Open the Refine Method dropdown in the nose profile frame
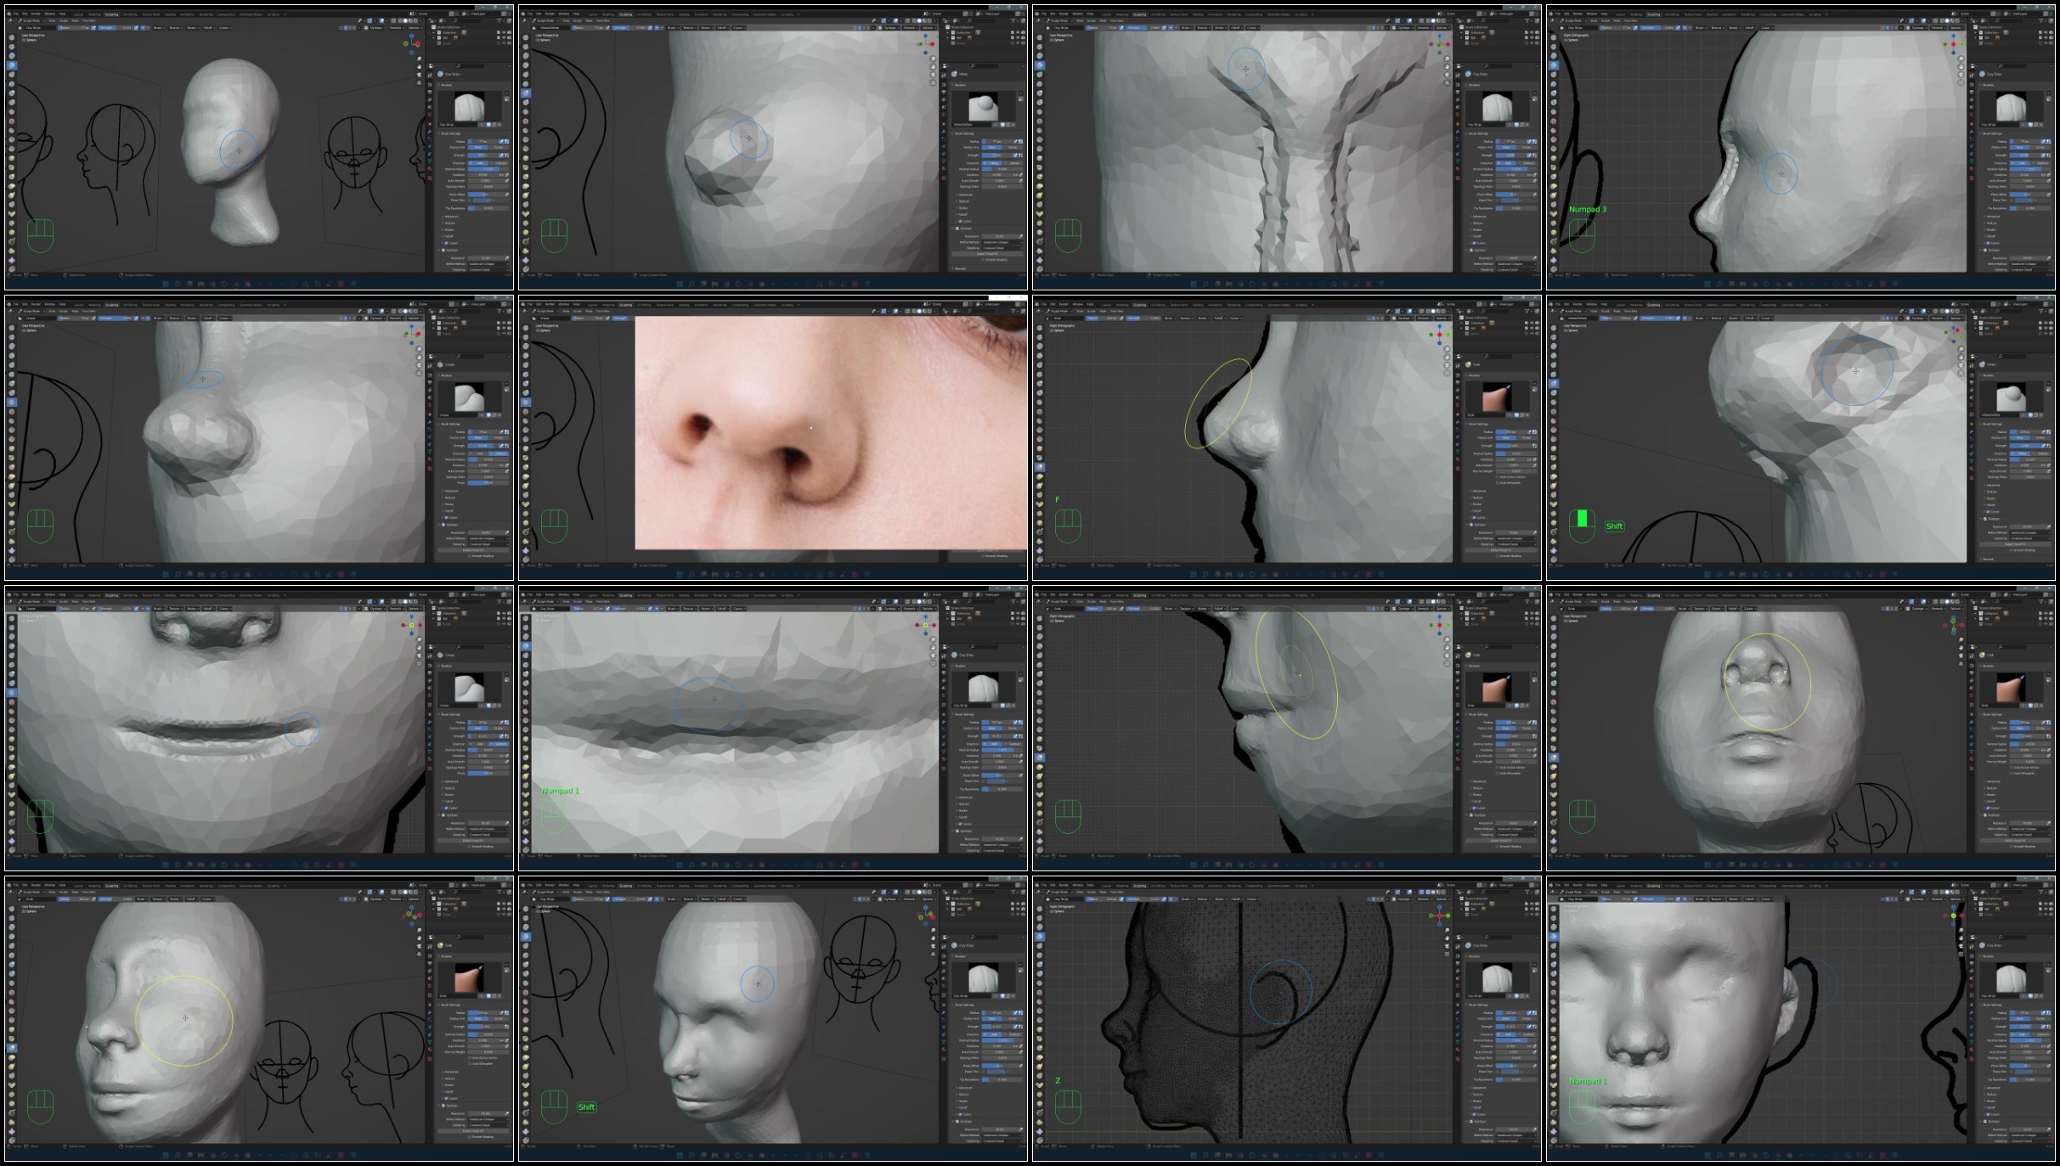The width and height of the screenshot is (2060, 1166). (1515, 538)
